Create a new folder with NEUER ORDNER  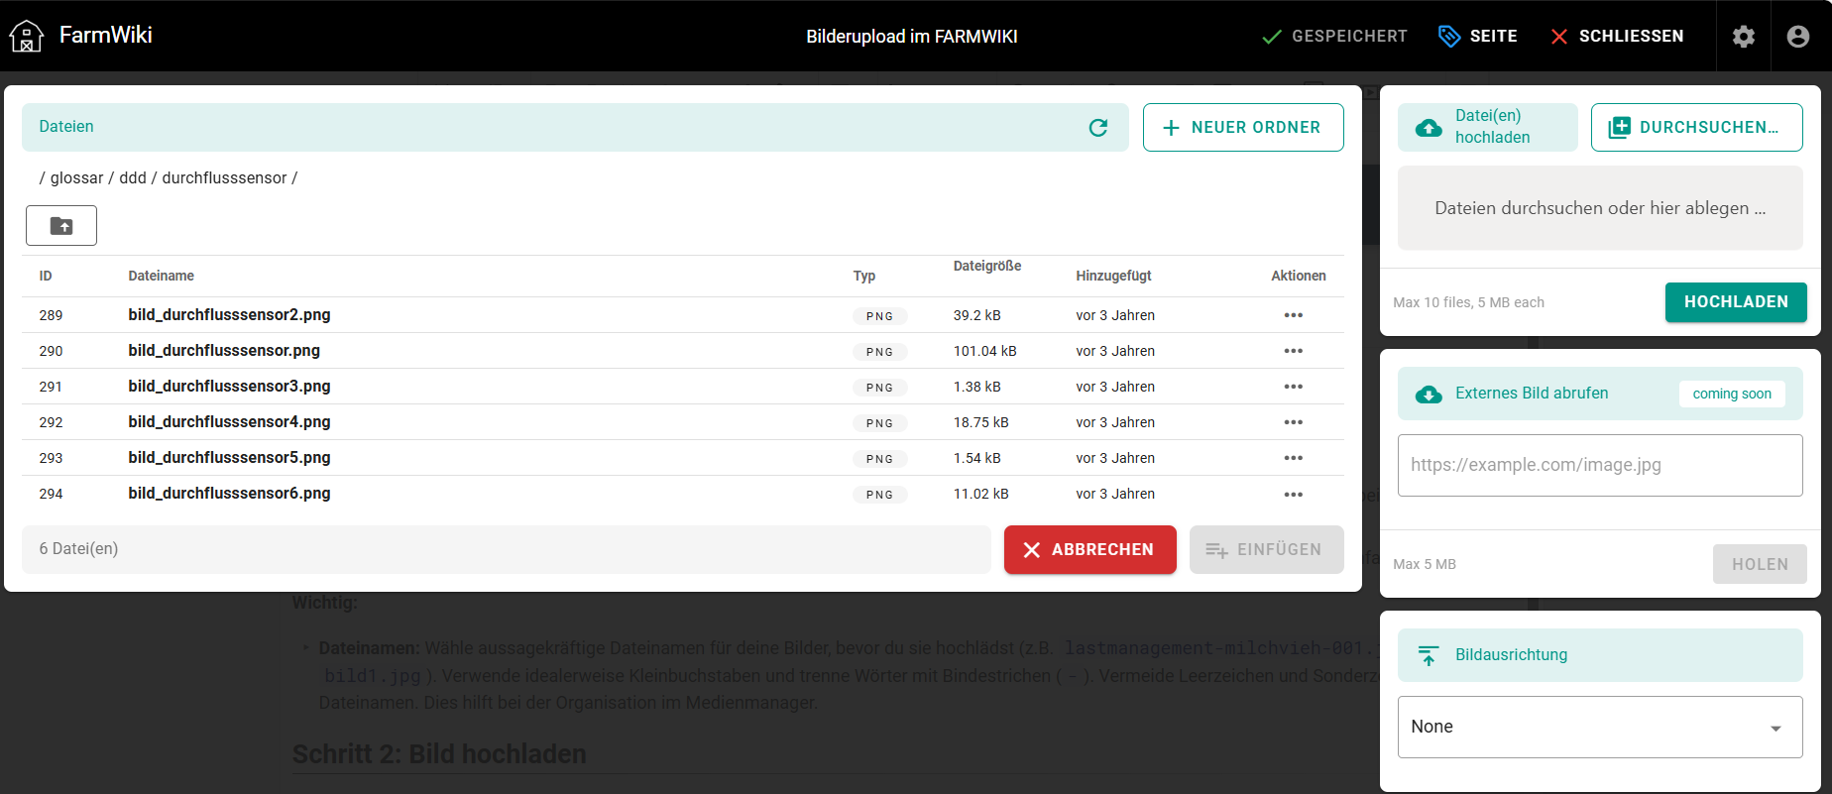pyautogui.click(x=1242, y=128)
